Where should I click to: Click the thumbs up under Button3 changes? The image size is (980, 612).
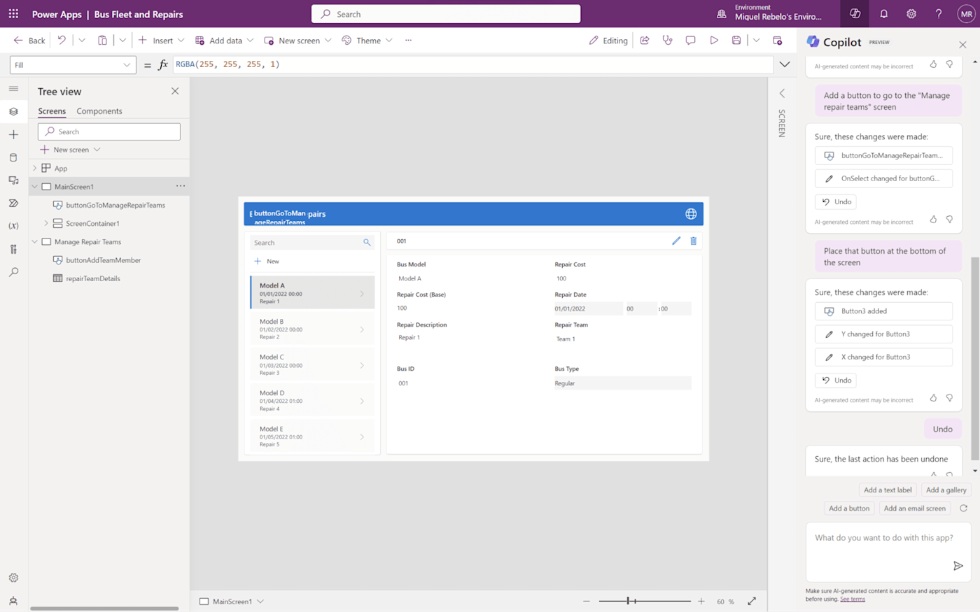tap(933, 397)
